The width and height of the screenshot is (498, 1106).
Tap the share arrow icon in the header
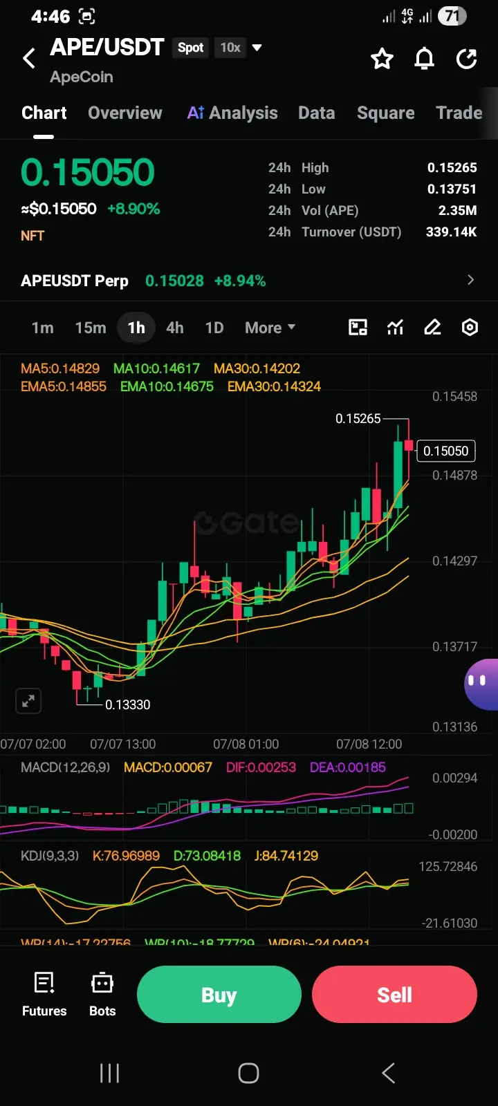point(467,59)
